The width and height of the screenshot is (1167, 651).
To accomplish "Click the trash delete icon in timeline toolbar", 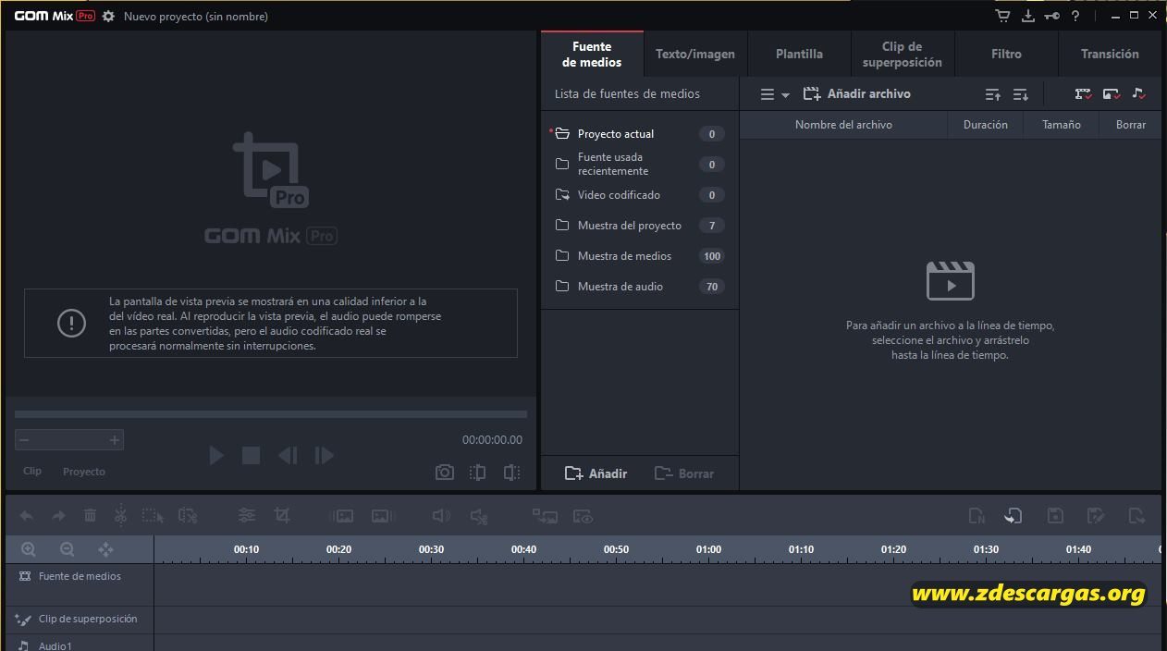I will (90, 516).
